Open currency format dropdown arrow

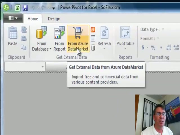(147, 47)
